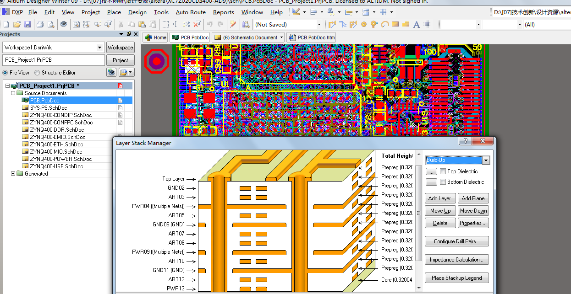Click the Properties button in Layer Stack Manager

click(x=473, y=223)
